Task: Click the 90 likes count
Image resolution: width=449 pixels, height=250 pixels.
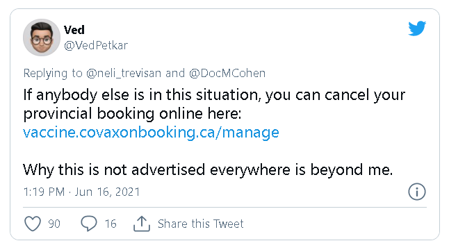Action: 54,224
